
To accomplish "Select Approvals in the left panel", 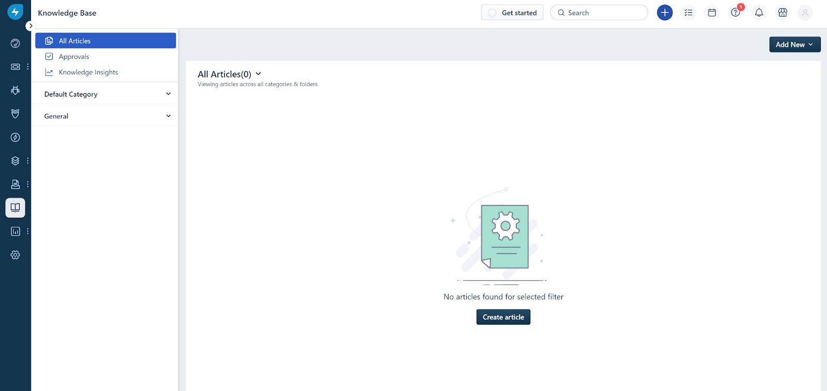I will pos(74,57).
